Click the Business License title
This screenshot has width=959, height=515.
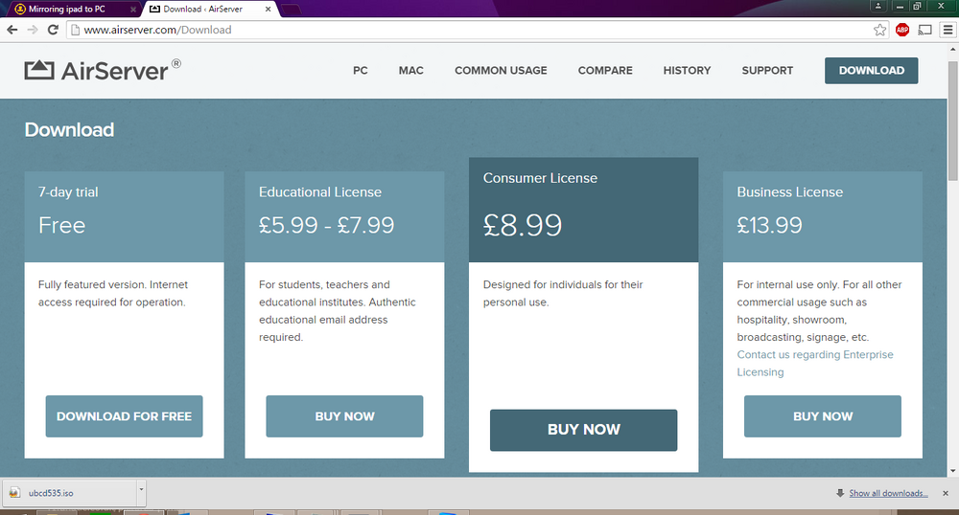789,191
